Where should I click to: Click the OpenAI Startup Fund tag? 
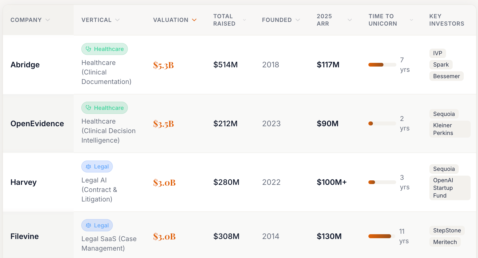[x=449, y=188]
